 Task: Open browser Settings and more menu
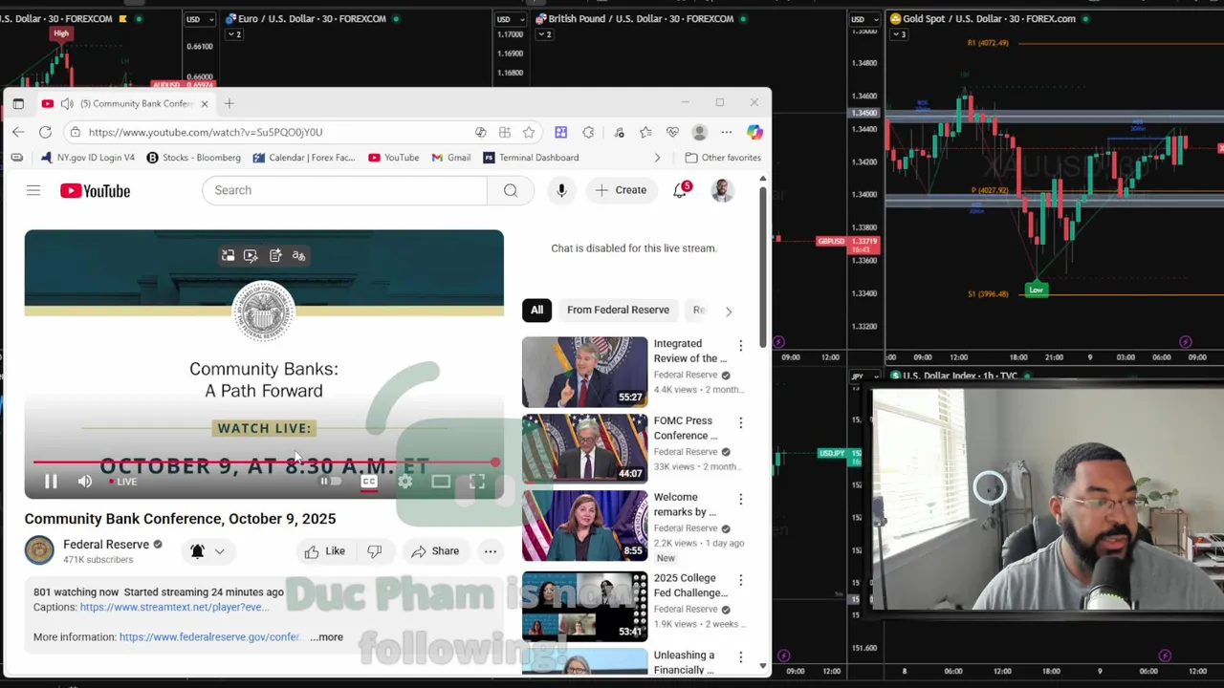tap(727, 132)
